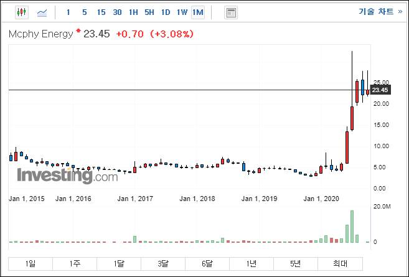Choose the 6달 range tab
The image size is (409, 277).
click(x=207, y=264)
